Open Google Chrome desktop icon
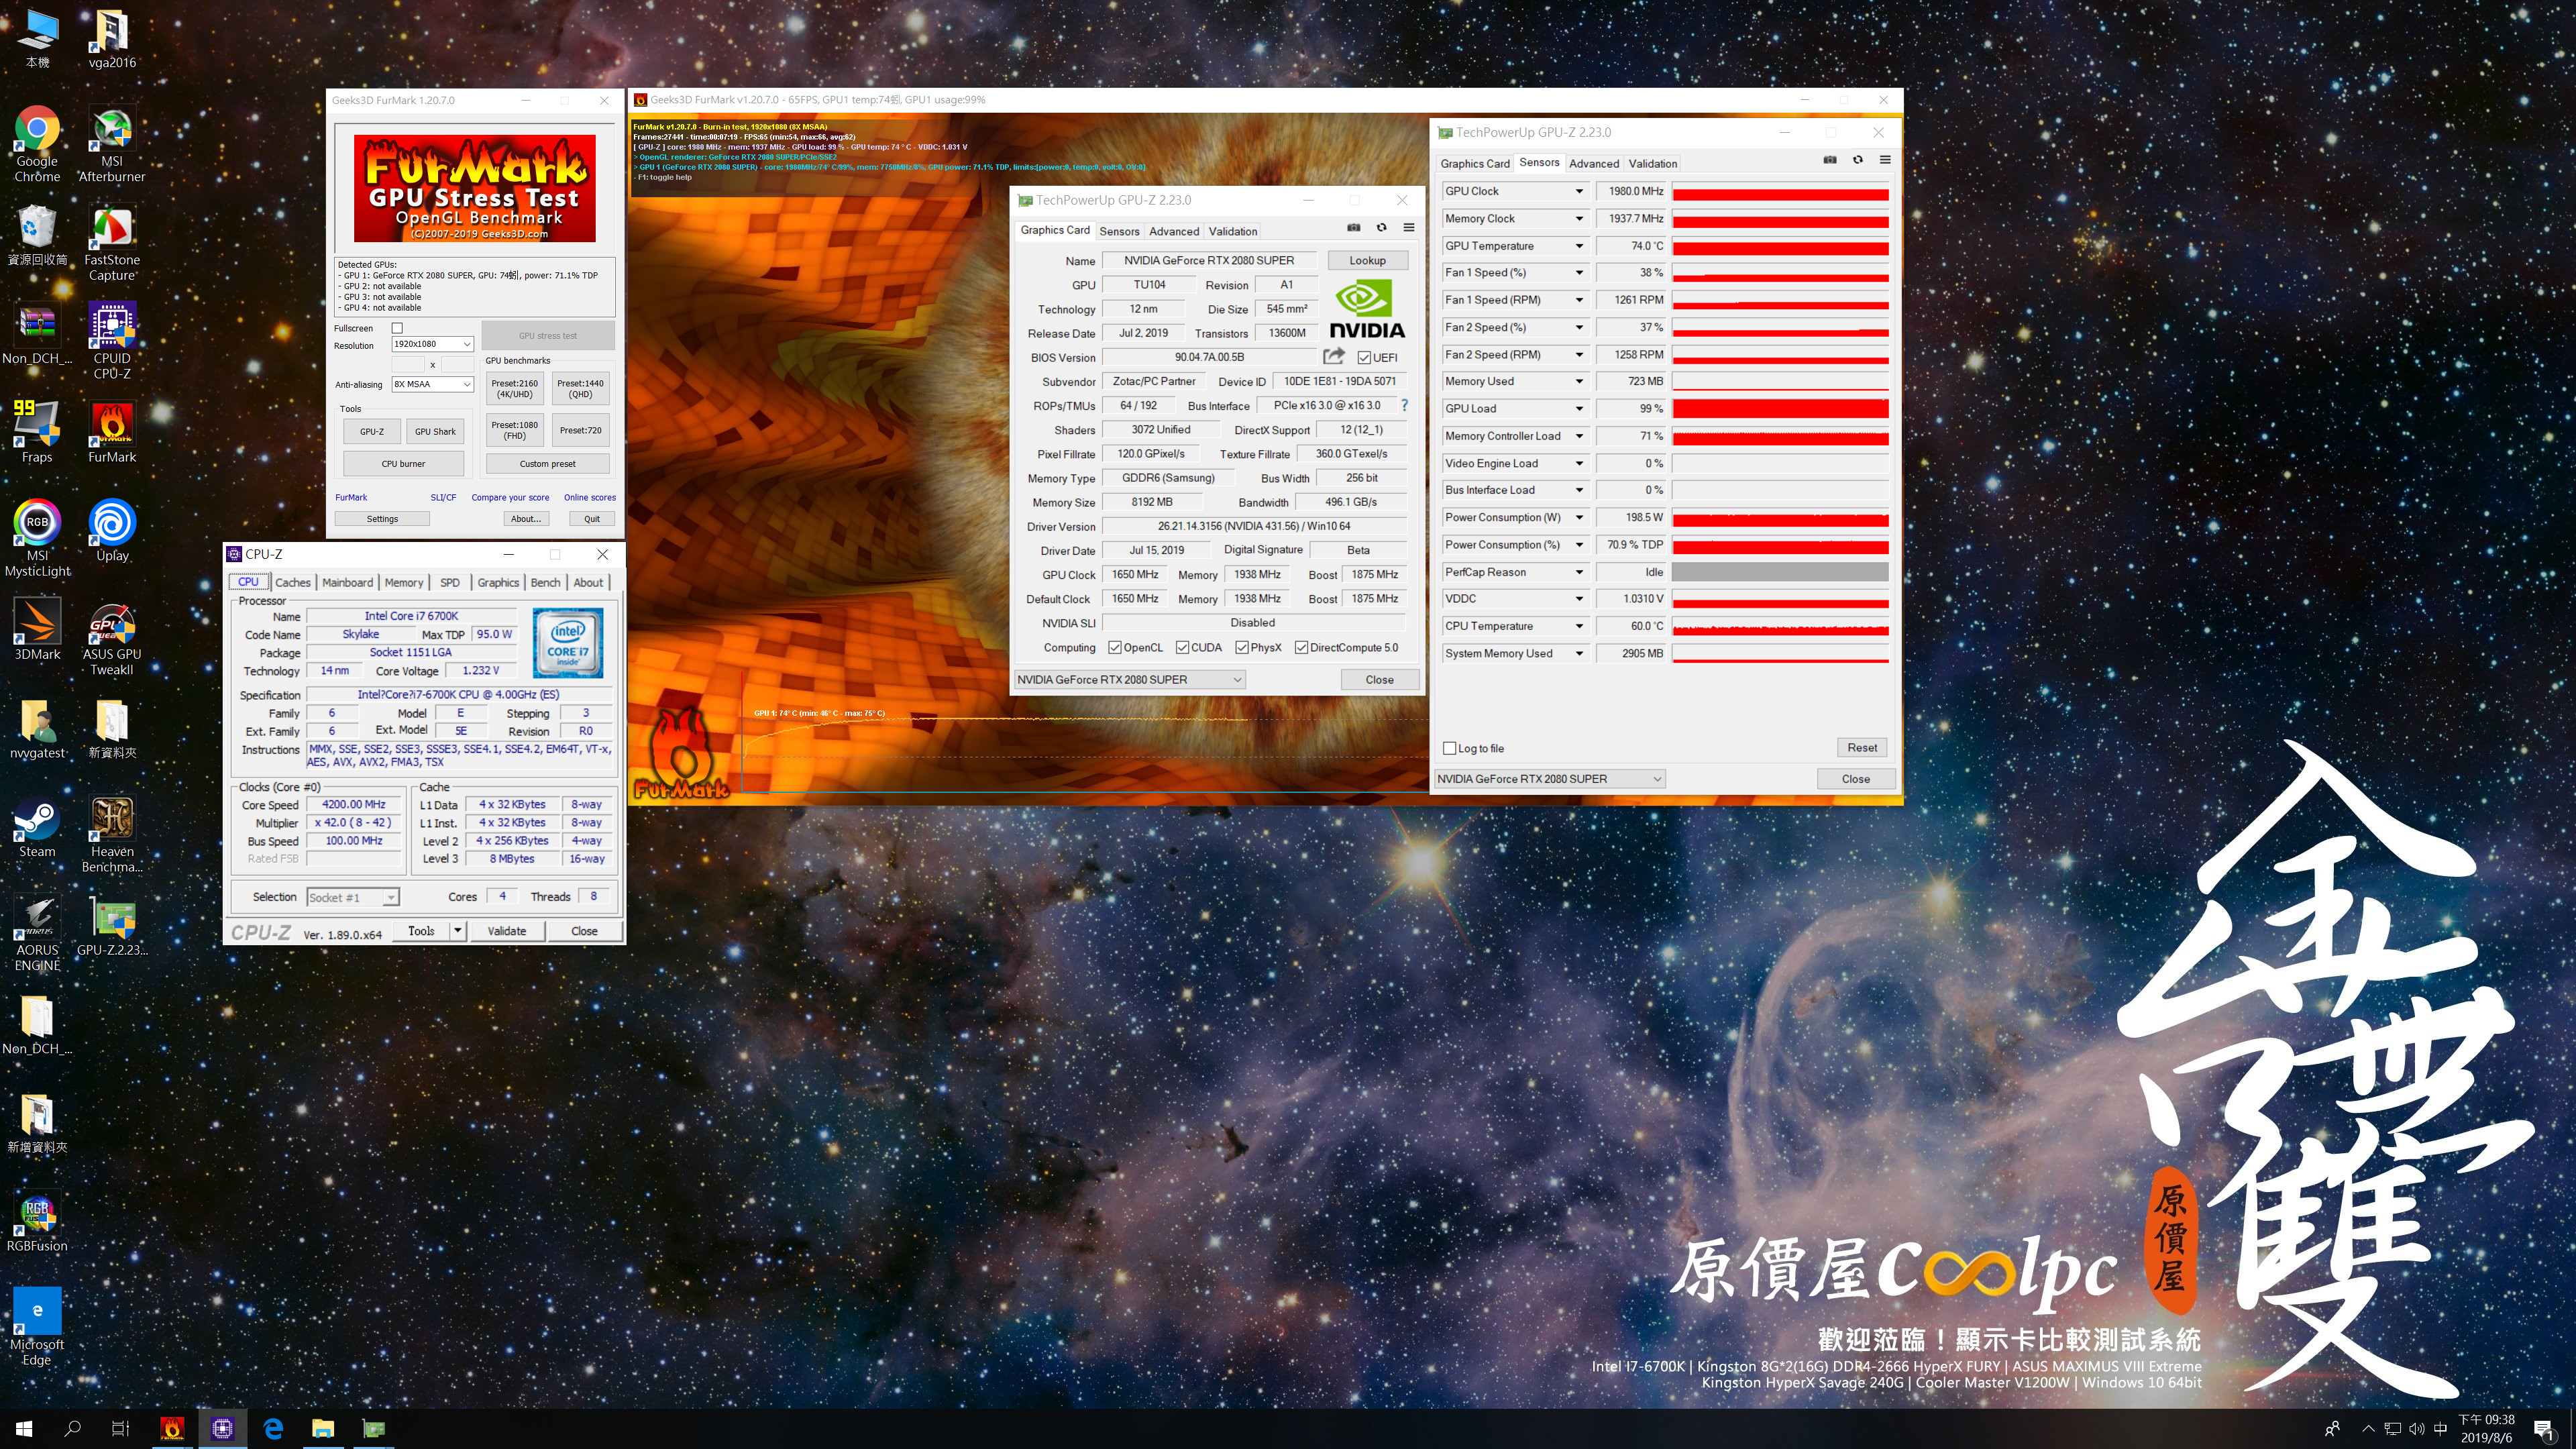 37,143
